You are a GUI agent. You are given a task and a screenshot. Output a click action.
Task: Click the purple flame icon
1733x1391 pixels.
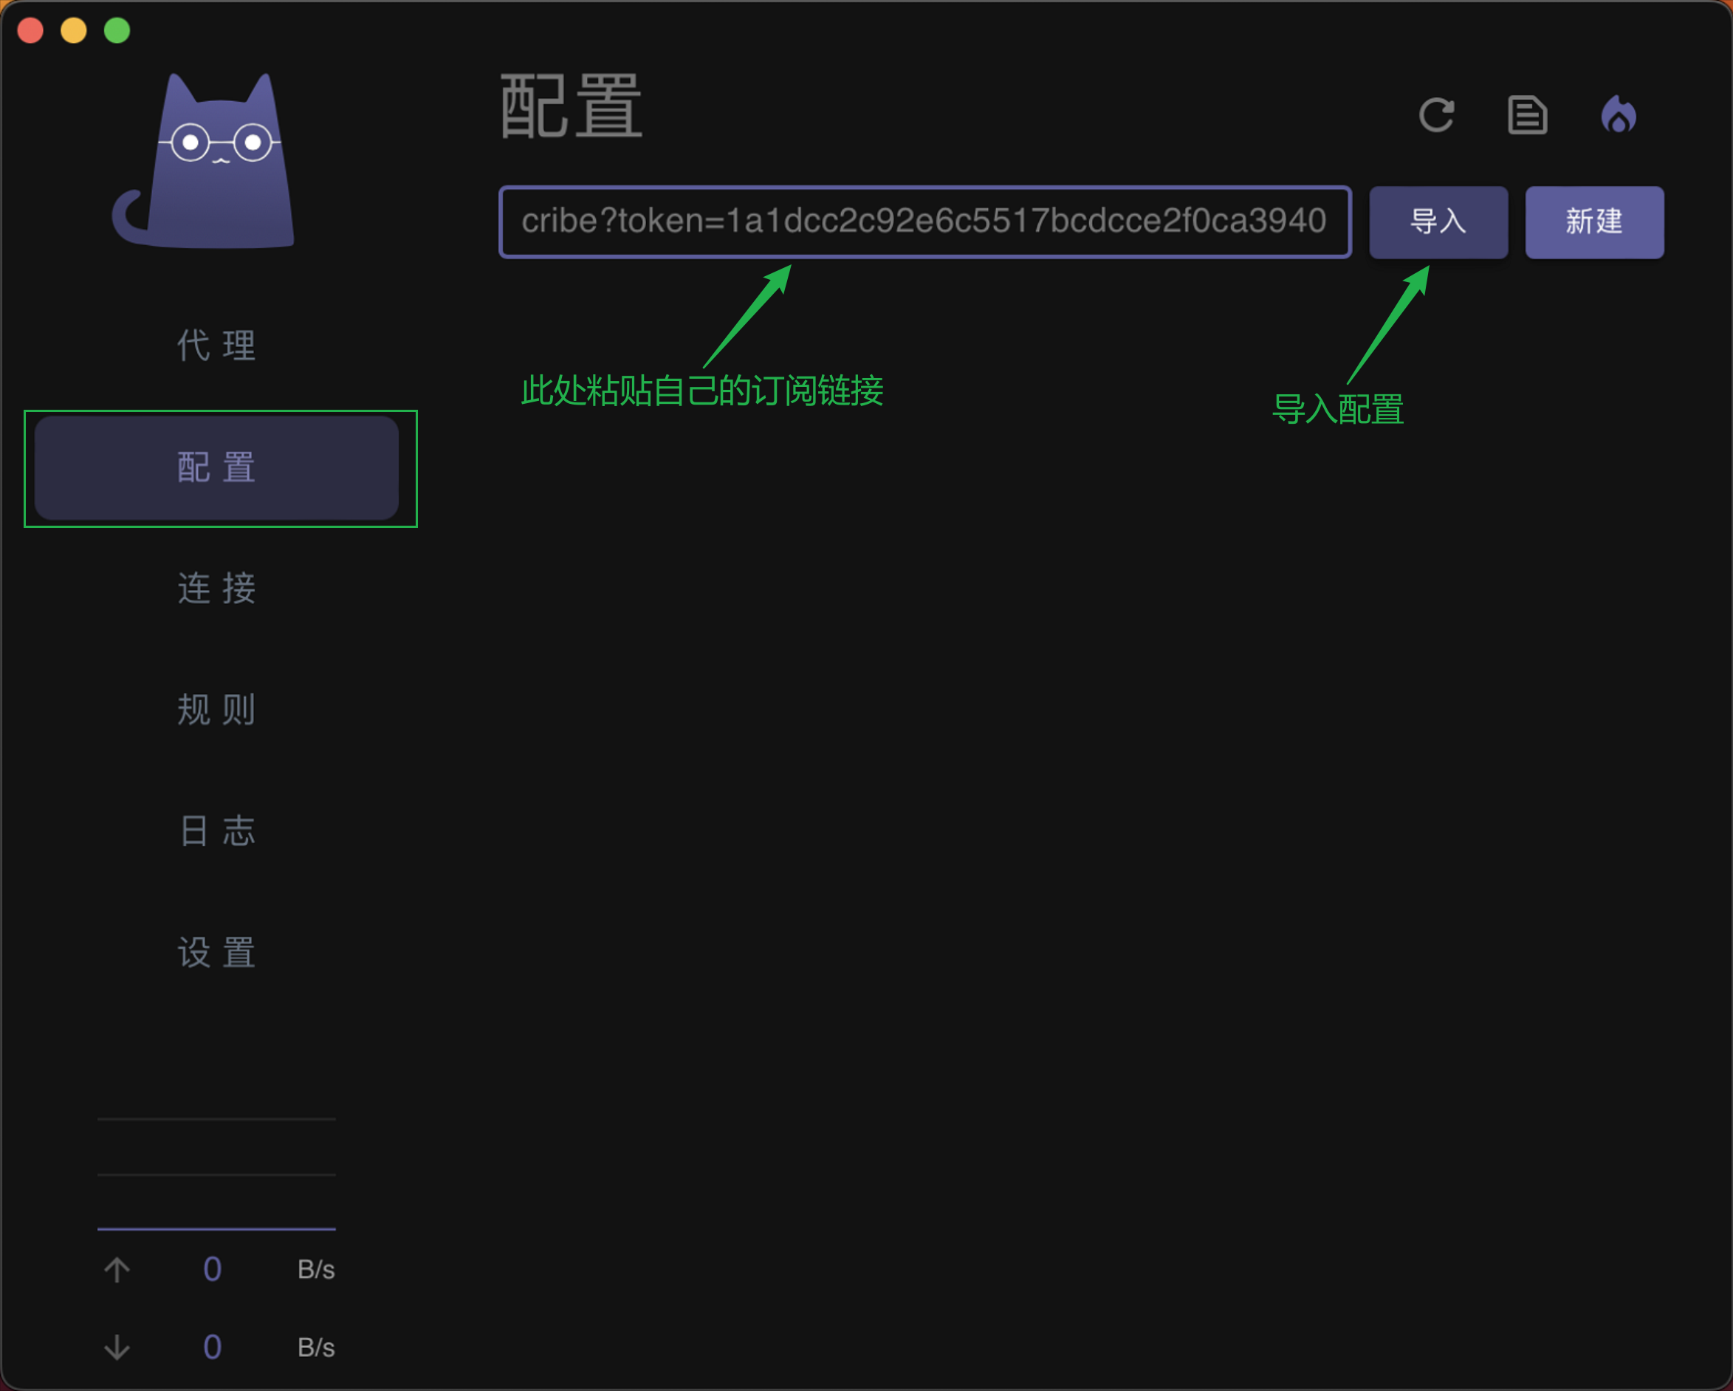pyautogui.click(x=1618, y=115)
